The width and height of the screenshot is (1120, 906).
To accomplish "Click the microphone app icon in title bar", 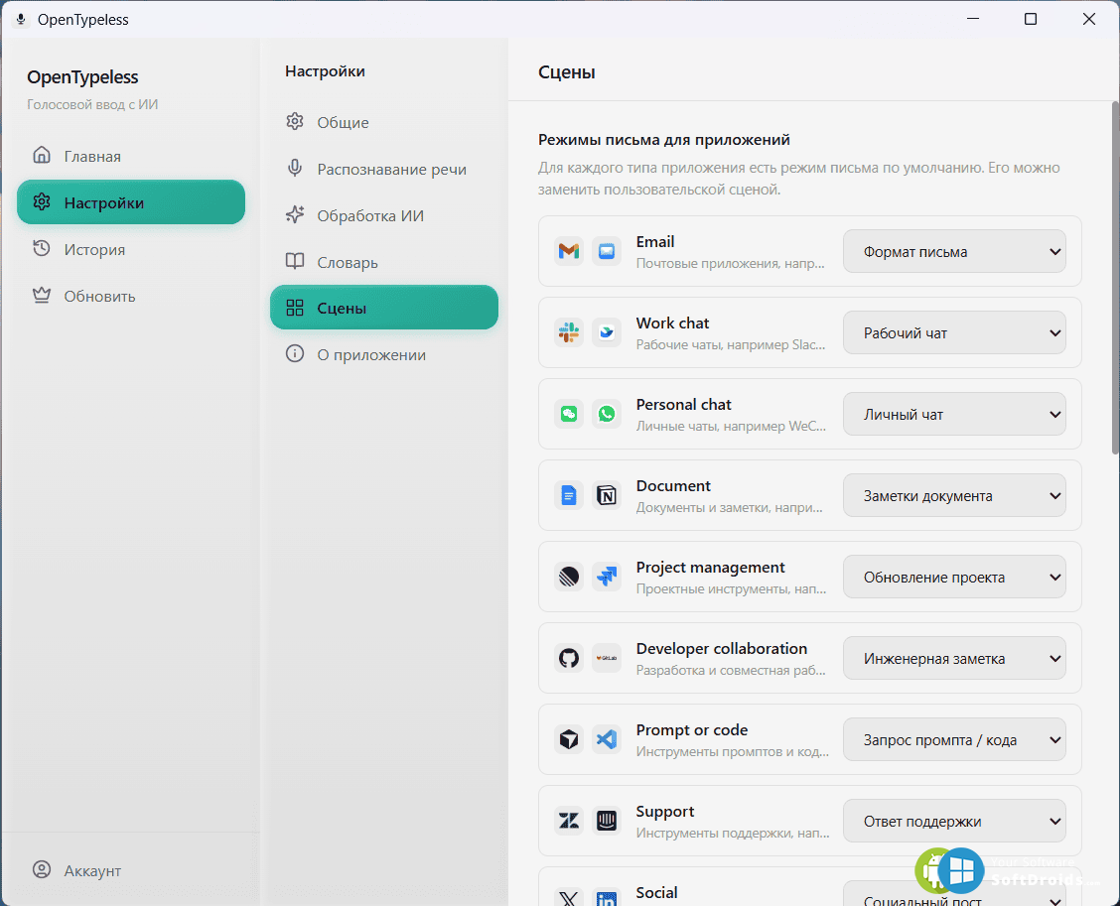I will coord(21,19).
